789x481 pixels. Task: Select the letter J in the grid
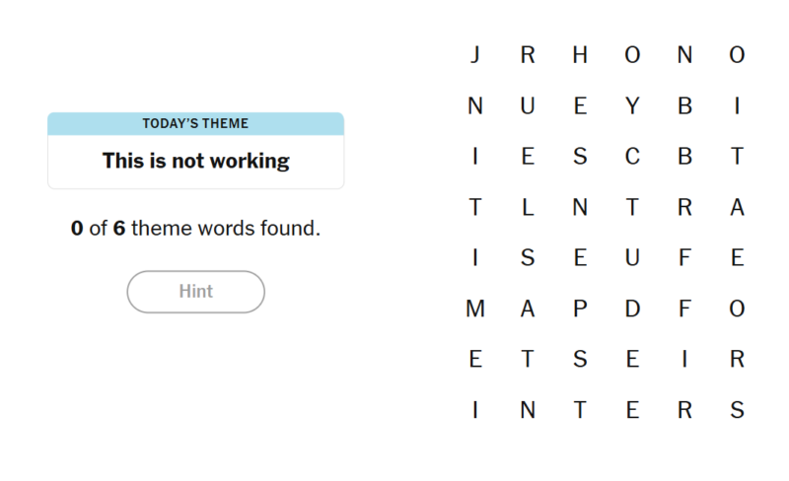point(475,55)
